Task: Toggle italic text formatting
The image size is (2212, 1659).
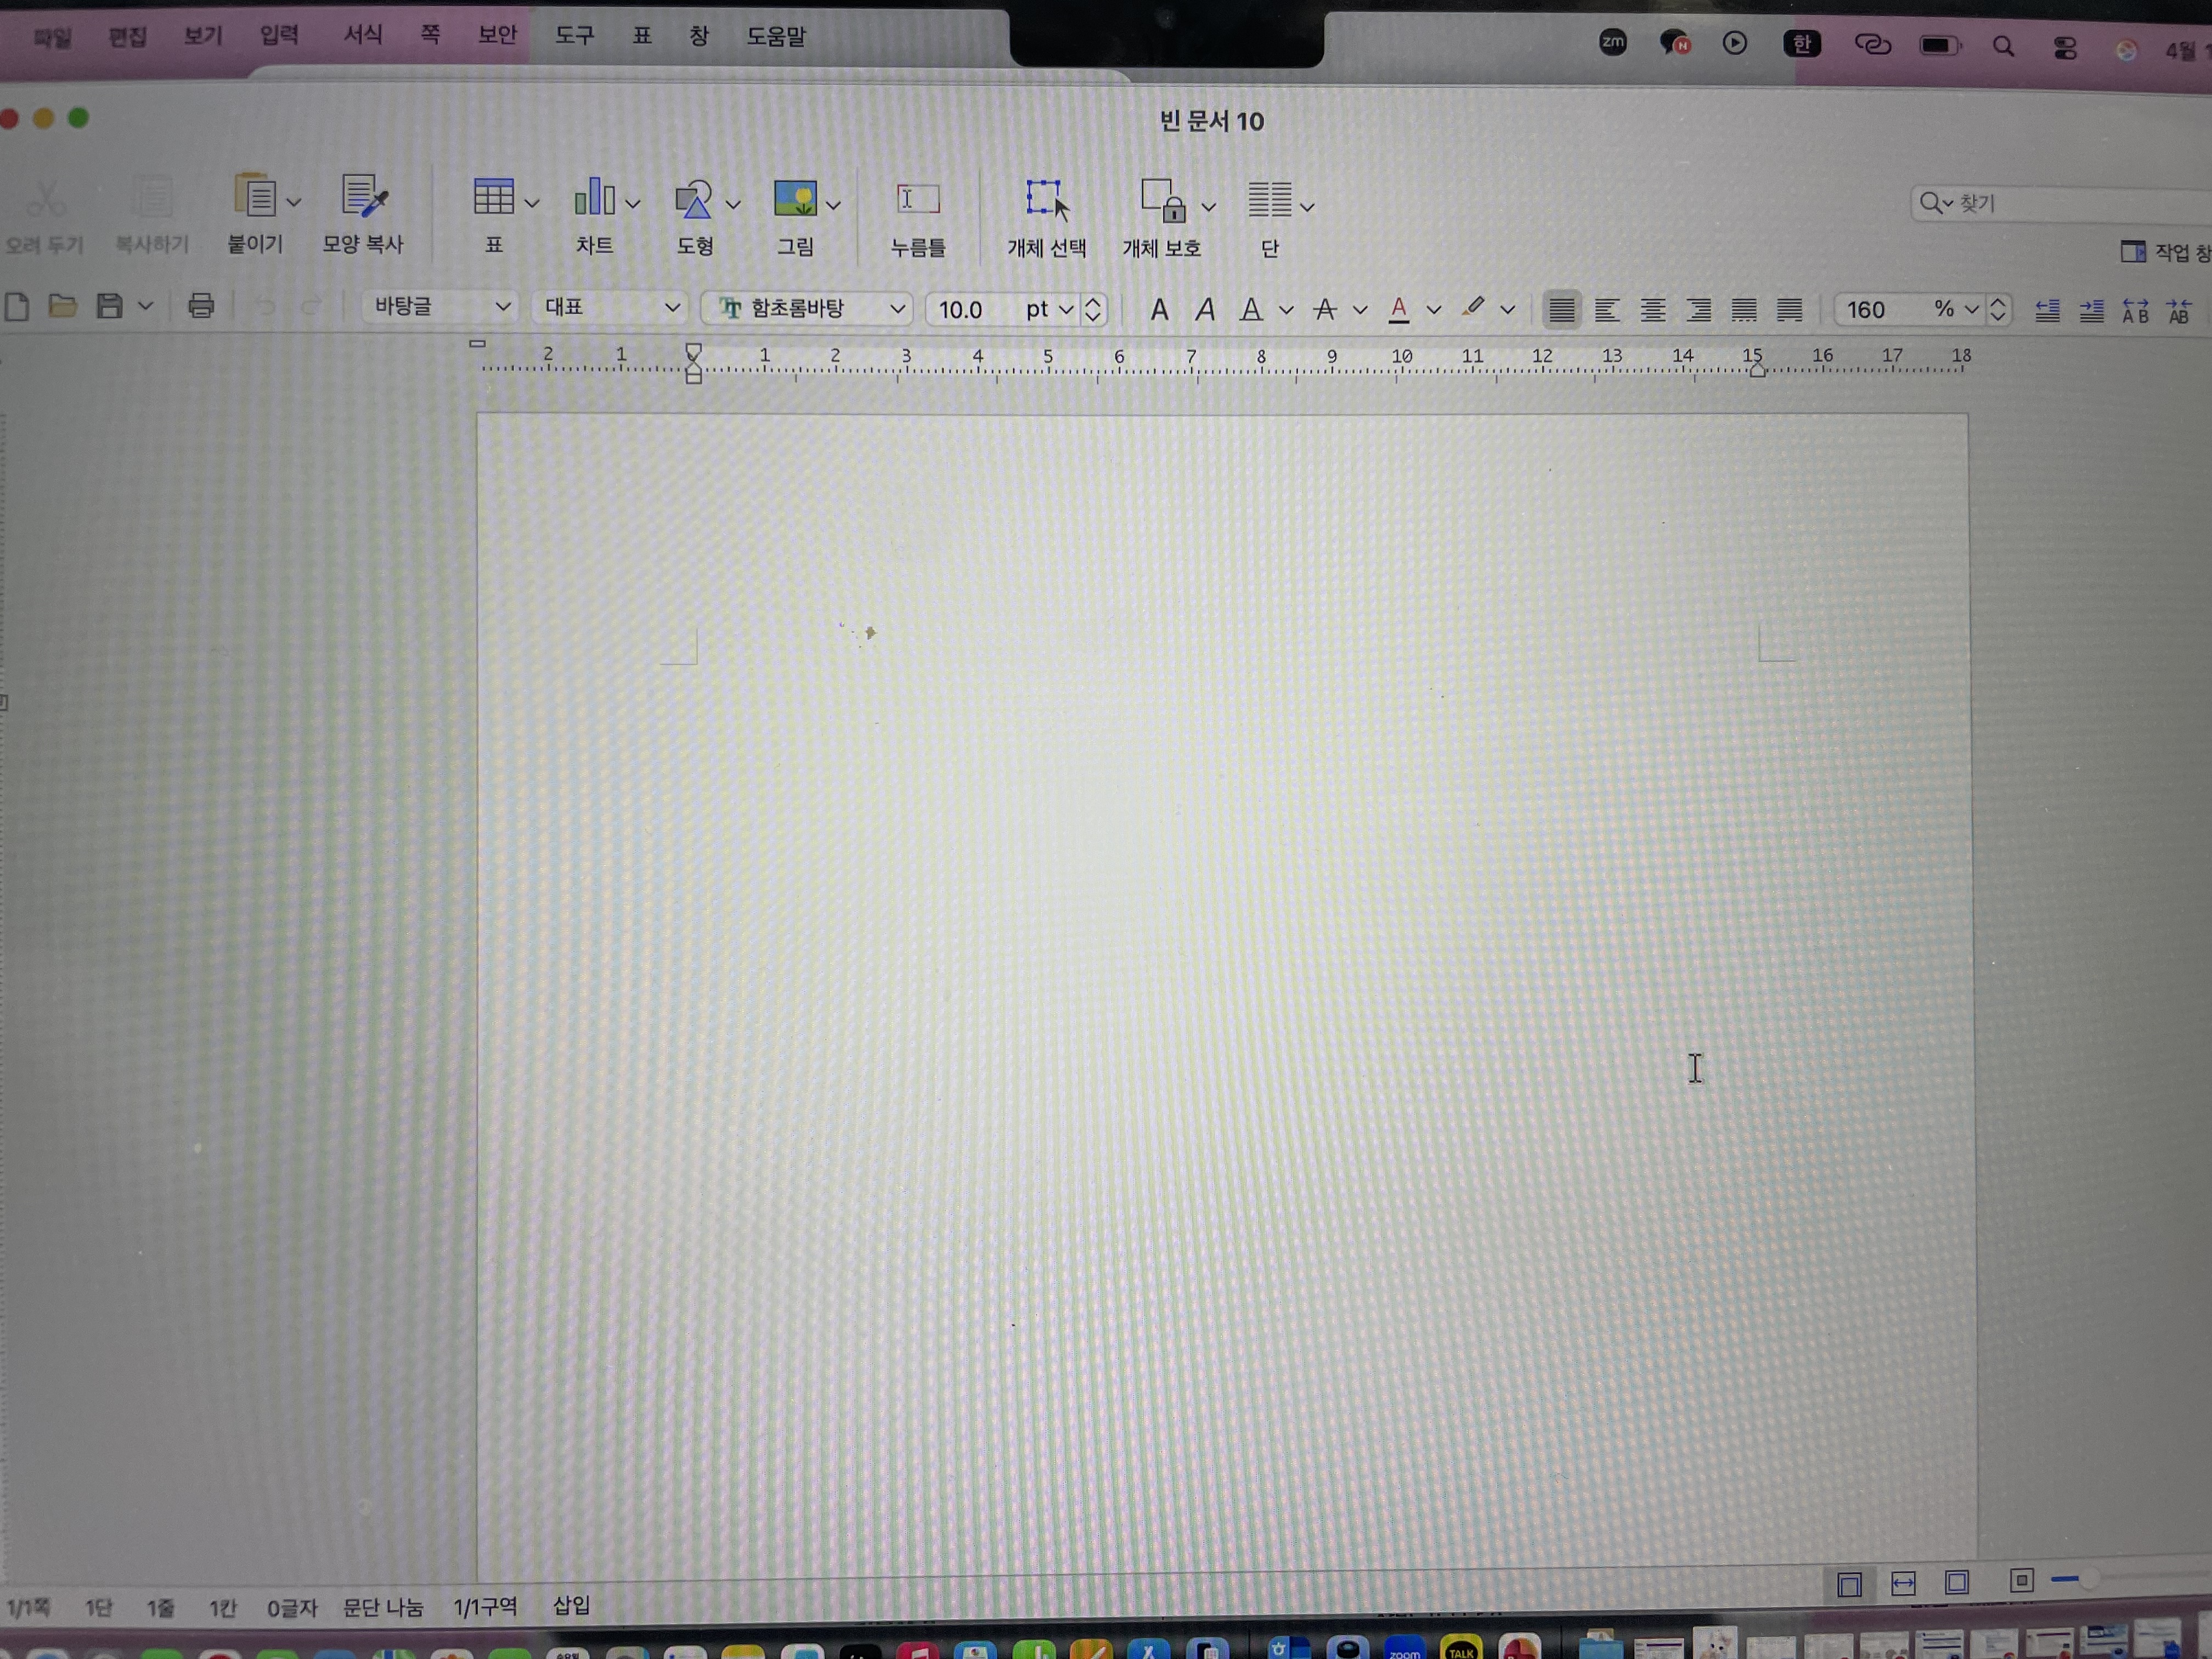Action: pyautogui.click(x=1205, y=309)
